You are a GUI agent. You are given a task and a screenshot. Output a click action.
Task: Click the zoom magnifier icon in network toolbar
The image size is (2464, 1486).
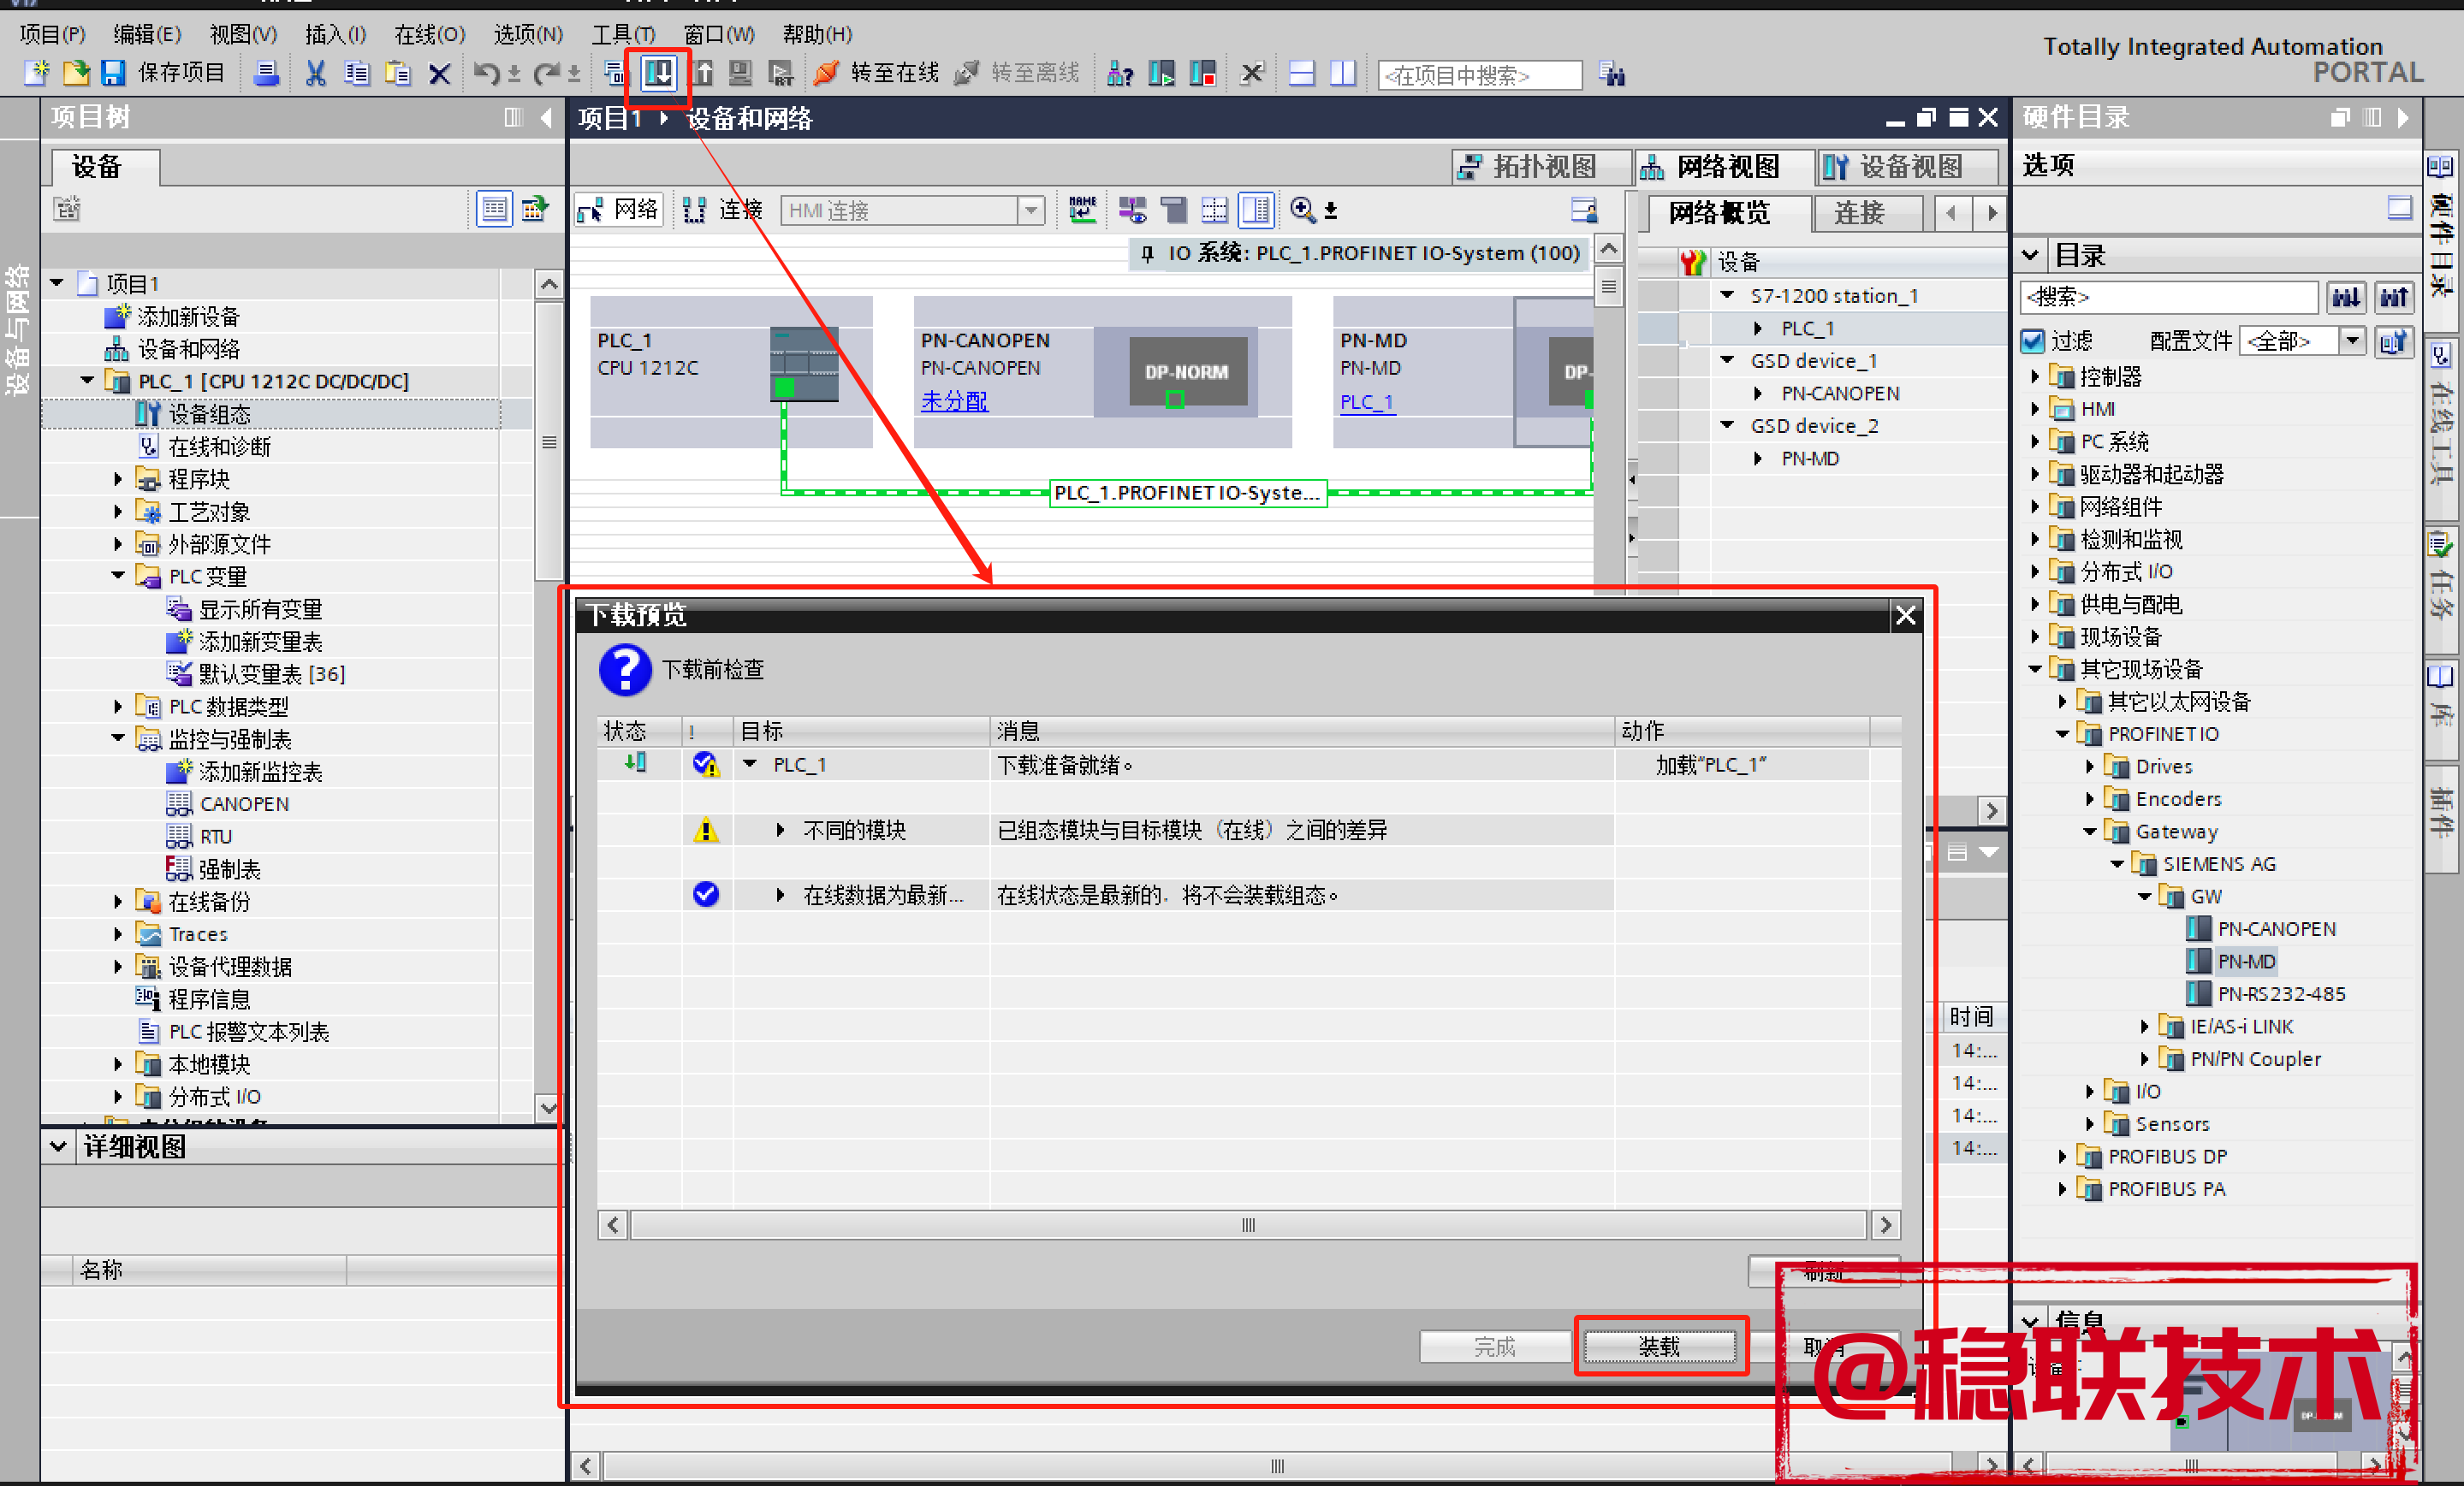(x=1302, y=210)
